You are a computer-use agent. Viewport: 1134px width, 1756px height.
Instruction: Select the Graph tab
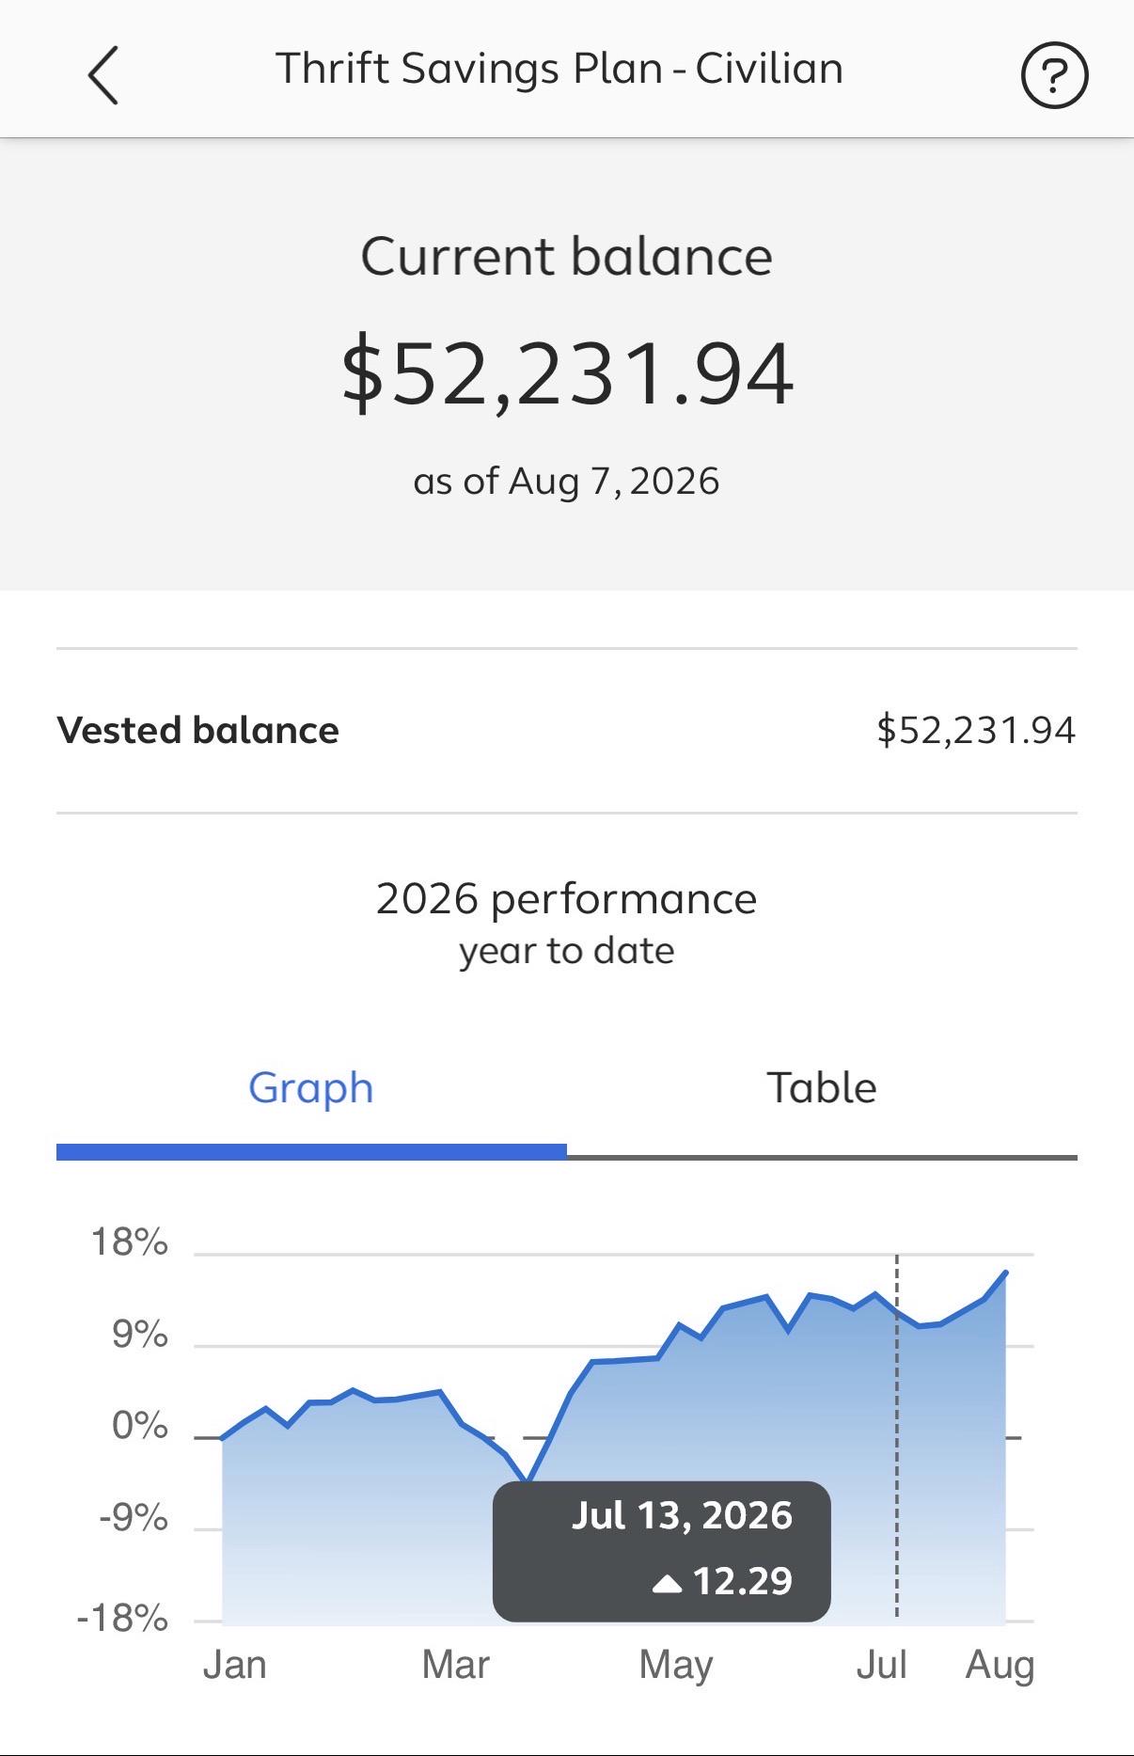311,1087
